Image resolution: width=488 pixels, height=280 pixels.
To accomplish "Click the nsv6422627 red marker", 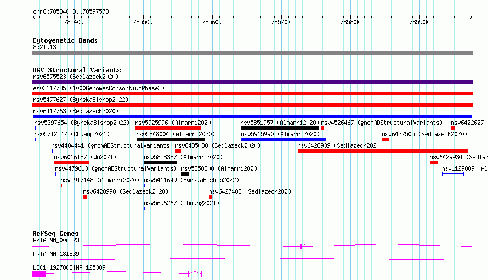I will pyautogui.click(x=453, y=128).
